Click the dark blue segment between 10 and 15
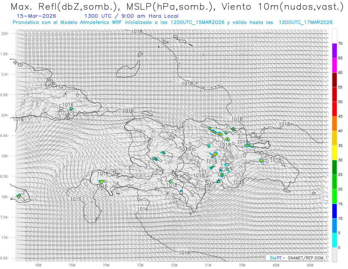348x269 pixels. click(334, 211)
